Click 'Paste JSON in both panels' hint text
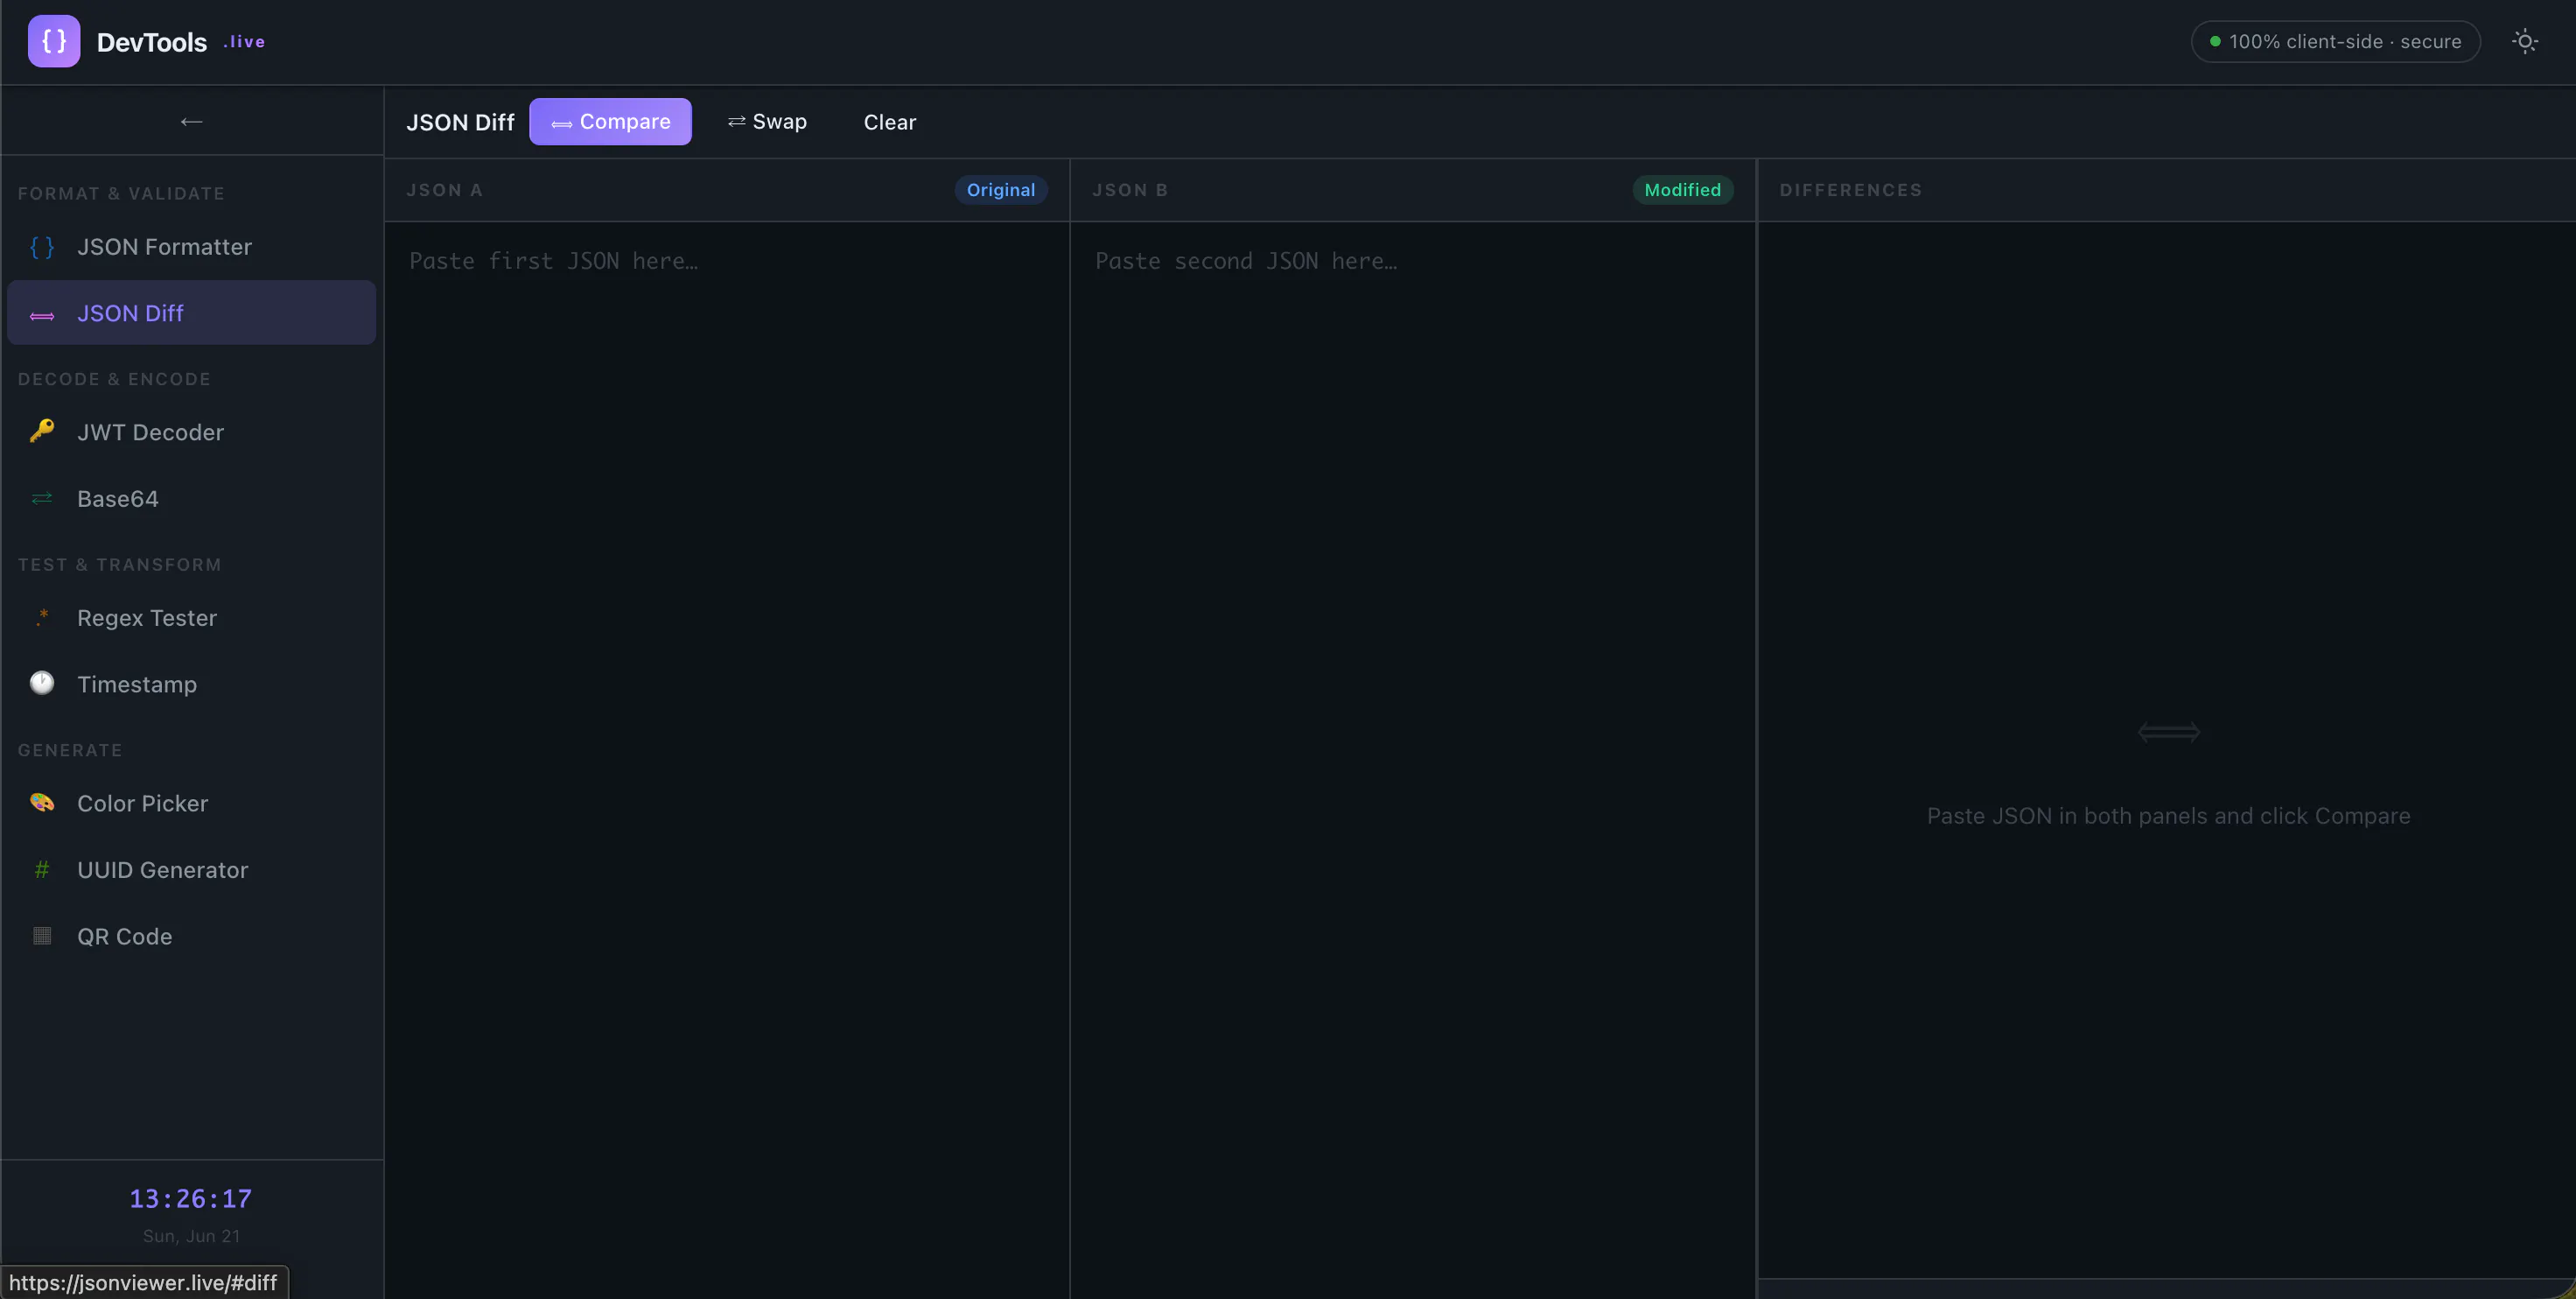The width and height of the screenshot is (2576, 1299). pos(2168,815)
